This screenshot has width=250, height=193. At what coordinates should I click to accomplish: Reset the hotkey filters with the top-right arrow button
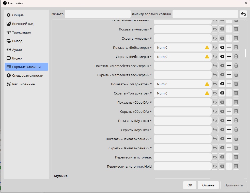[x=243, y=14]
